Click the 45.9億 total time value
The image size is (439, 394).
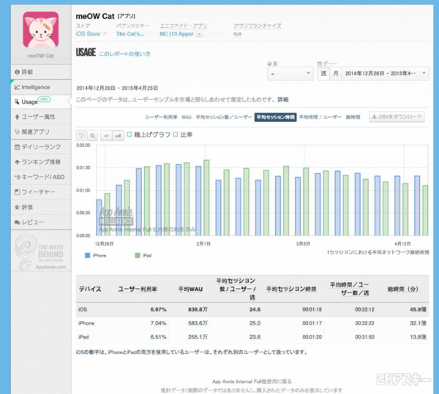click(418, 309)
